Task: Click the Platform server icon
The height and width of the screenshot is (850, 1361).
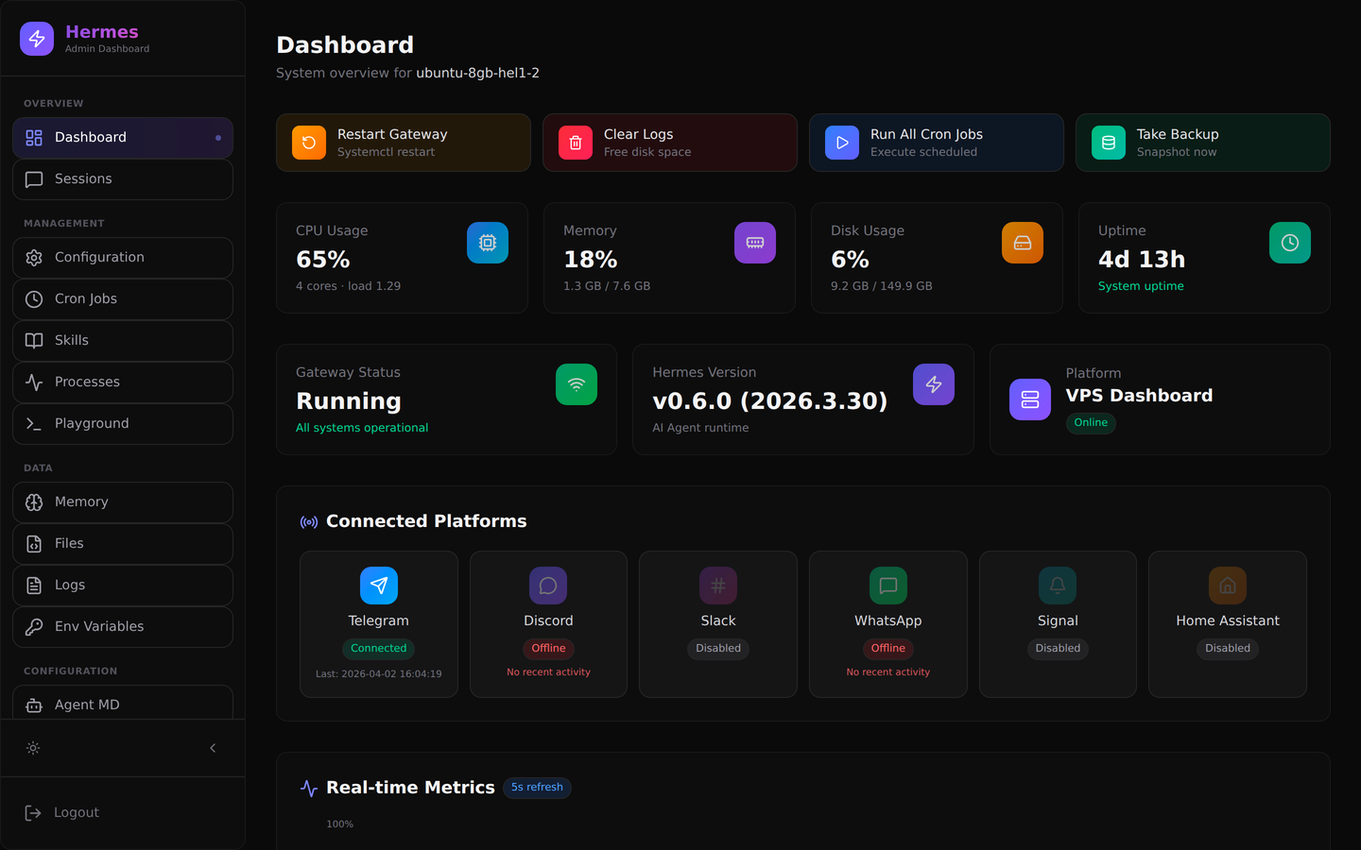Action: click(1030, 399)
